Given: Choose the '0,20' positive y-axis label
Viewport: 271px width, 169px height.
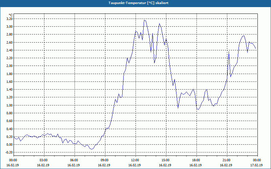Looking at the screenshot, I should tap(9, 137).
